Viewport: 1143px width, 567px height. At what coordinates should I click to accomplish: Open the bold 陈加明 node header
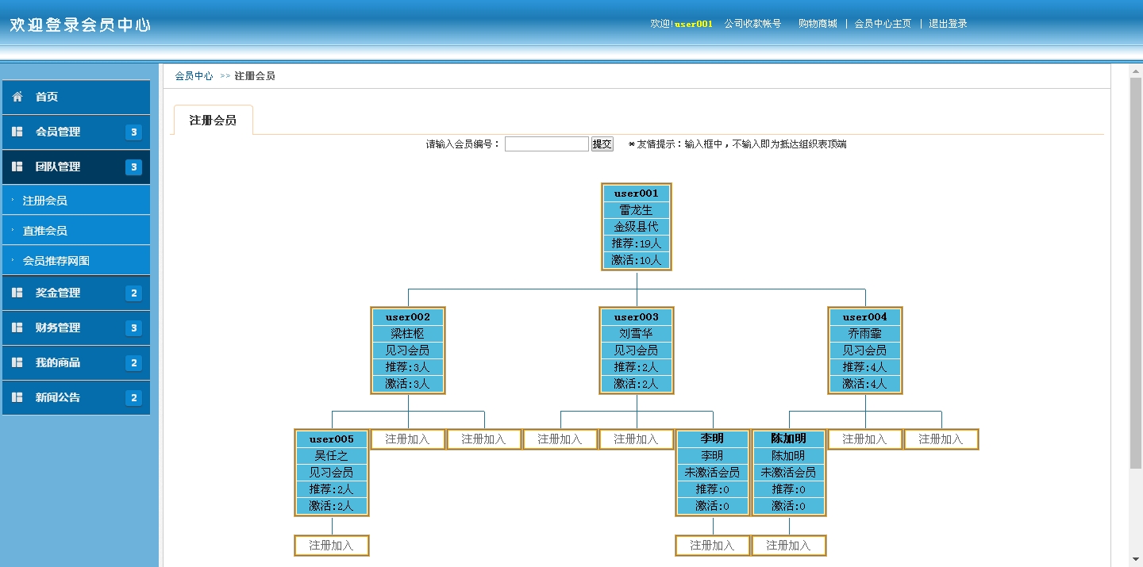pyautogui.click(x=789, y=439)
